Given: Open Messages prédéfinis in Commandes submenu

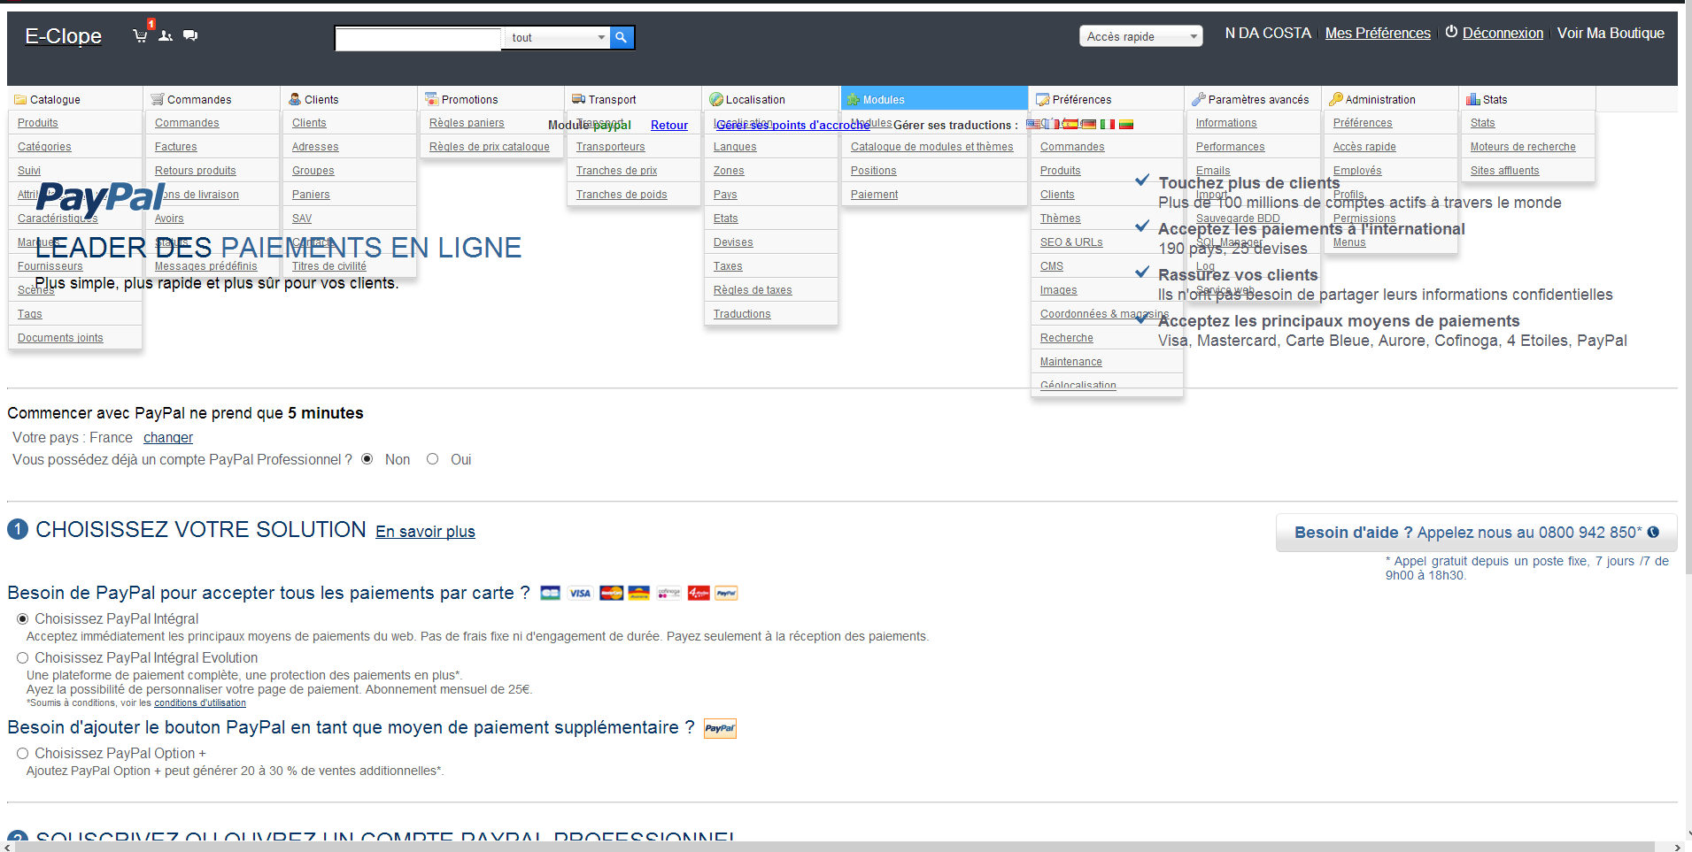Looking at the screenshot, I should pos(205,266).
